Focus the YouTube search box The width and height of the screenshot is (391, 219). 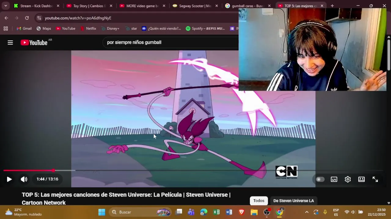pyautogui.click(x=171, y=42)
